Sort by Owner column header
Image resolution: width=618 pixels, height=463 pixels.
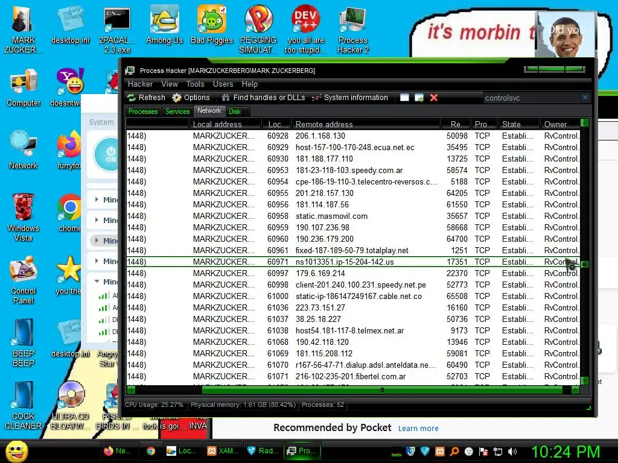point(560,124)
